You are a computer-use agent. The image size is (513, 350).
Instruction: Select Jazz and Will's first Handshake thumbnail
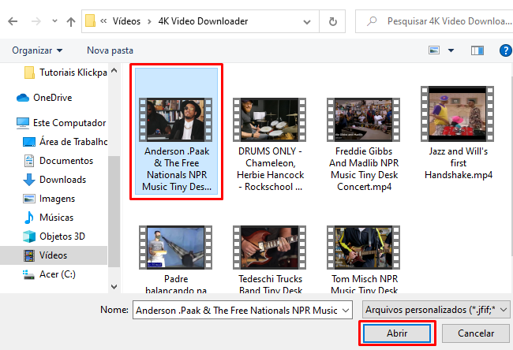[x=458, y=114]
